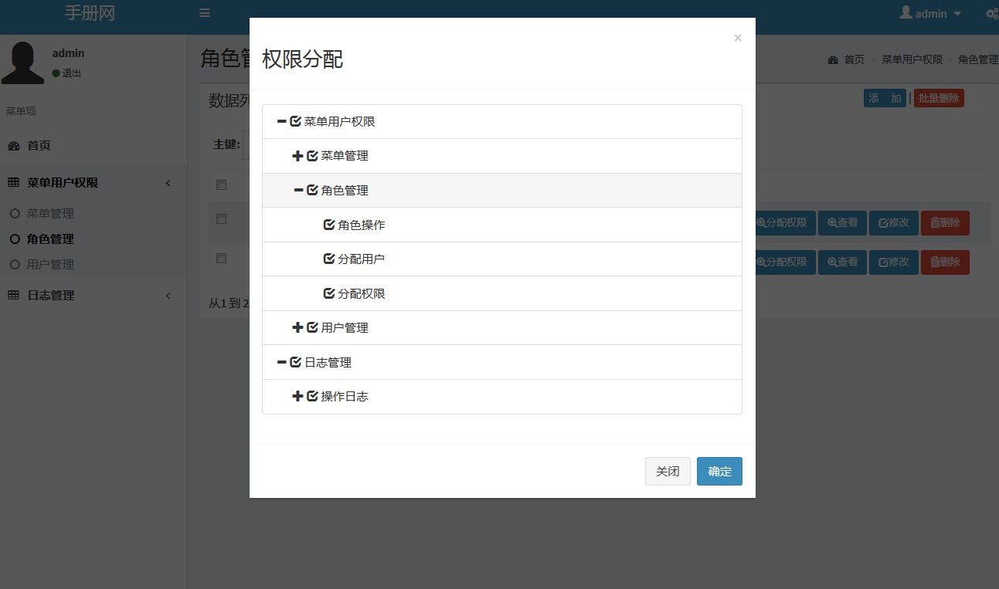Select 菜单管理 in the sidebar menu
This screenshot has width=999, height=589.
(x=50, y=214)
